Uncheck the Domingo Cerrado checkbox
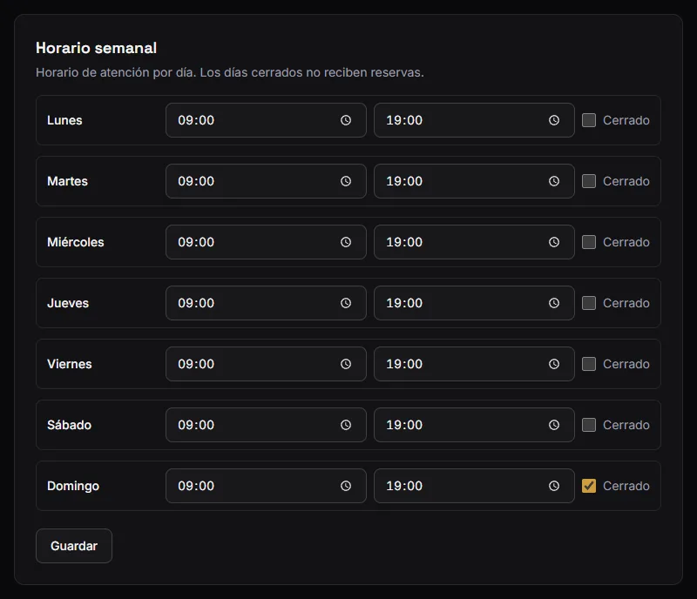 point(589,486)
